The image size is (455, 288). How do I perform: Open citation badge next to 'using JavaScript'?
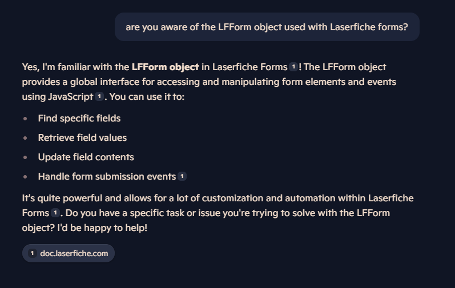pos(99,96)
